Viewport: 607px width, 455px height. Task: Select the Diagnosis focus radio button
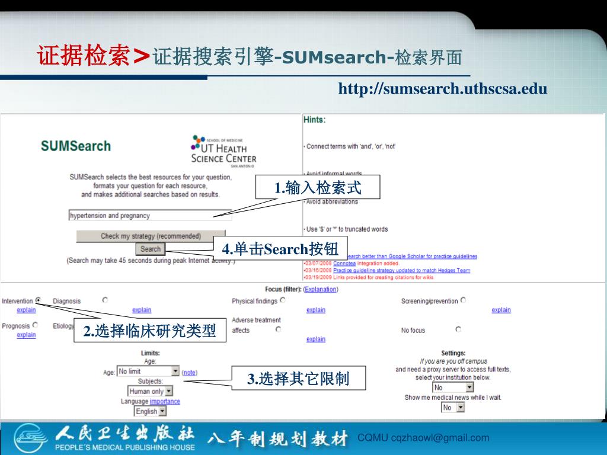click(x=105, y=300)
